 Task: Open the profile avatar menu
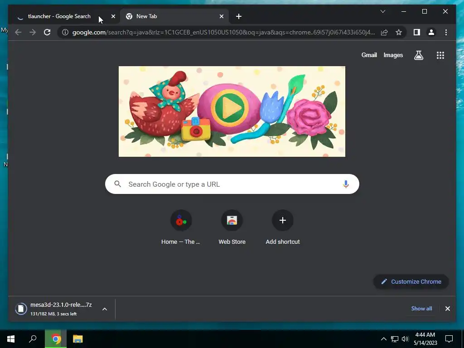[x=431, y=32]
